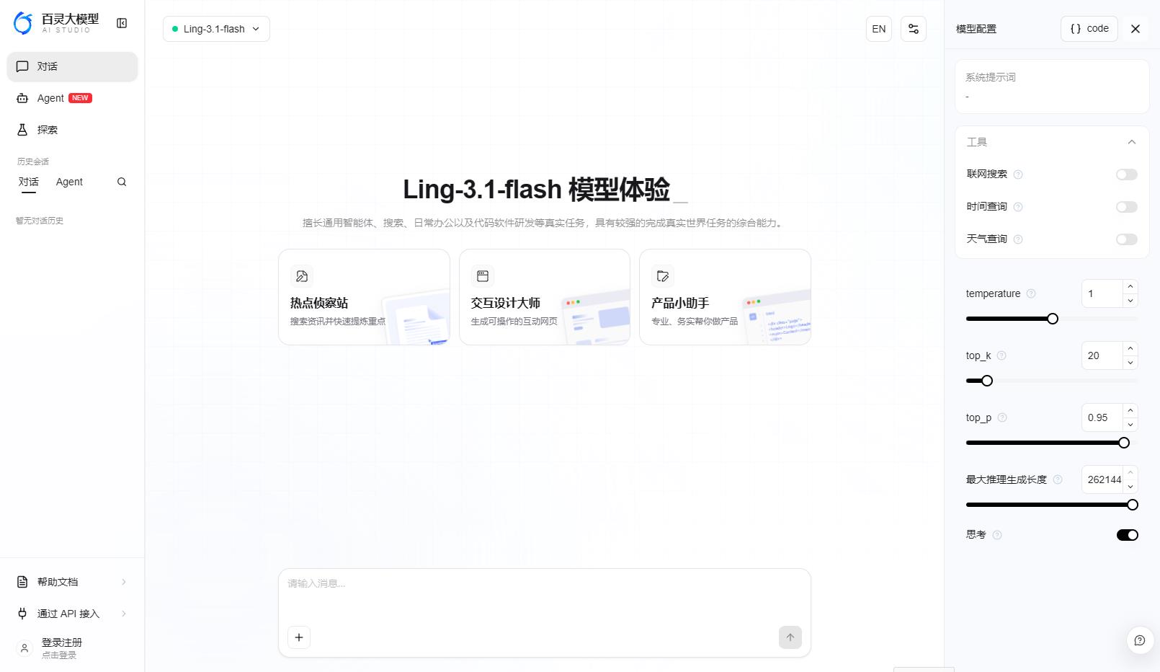1160x672 pixels.
Task: Increase top_k with up stepper
Action: (x=1130, y=349)
